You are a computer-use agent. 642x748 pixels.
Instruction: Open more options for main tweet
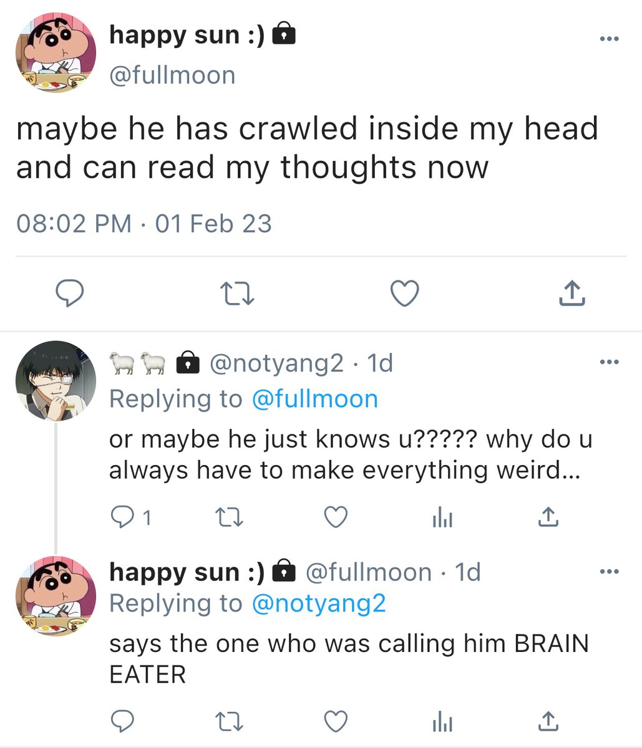point(608,39)
